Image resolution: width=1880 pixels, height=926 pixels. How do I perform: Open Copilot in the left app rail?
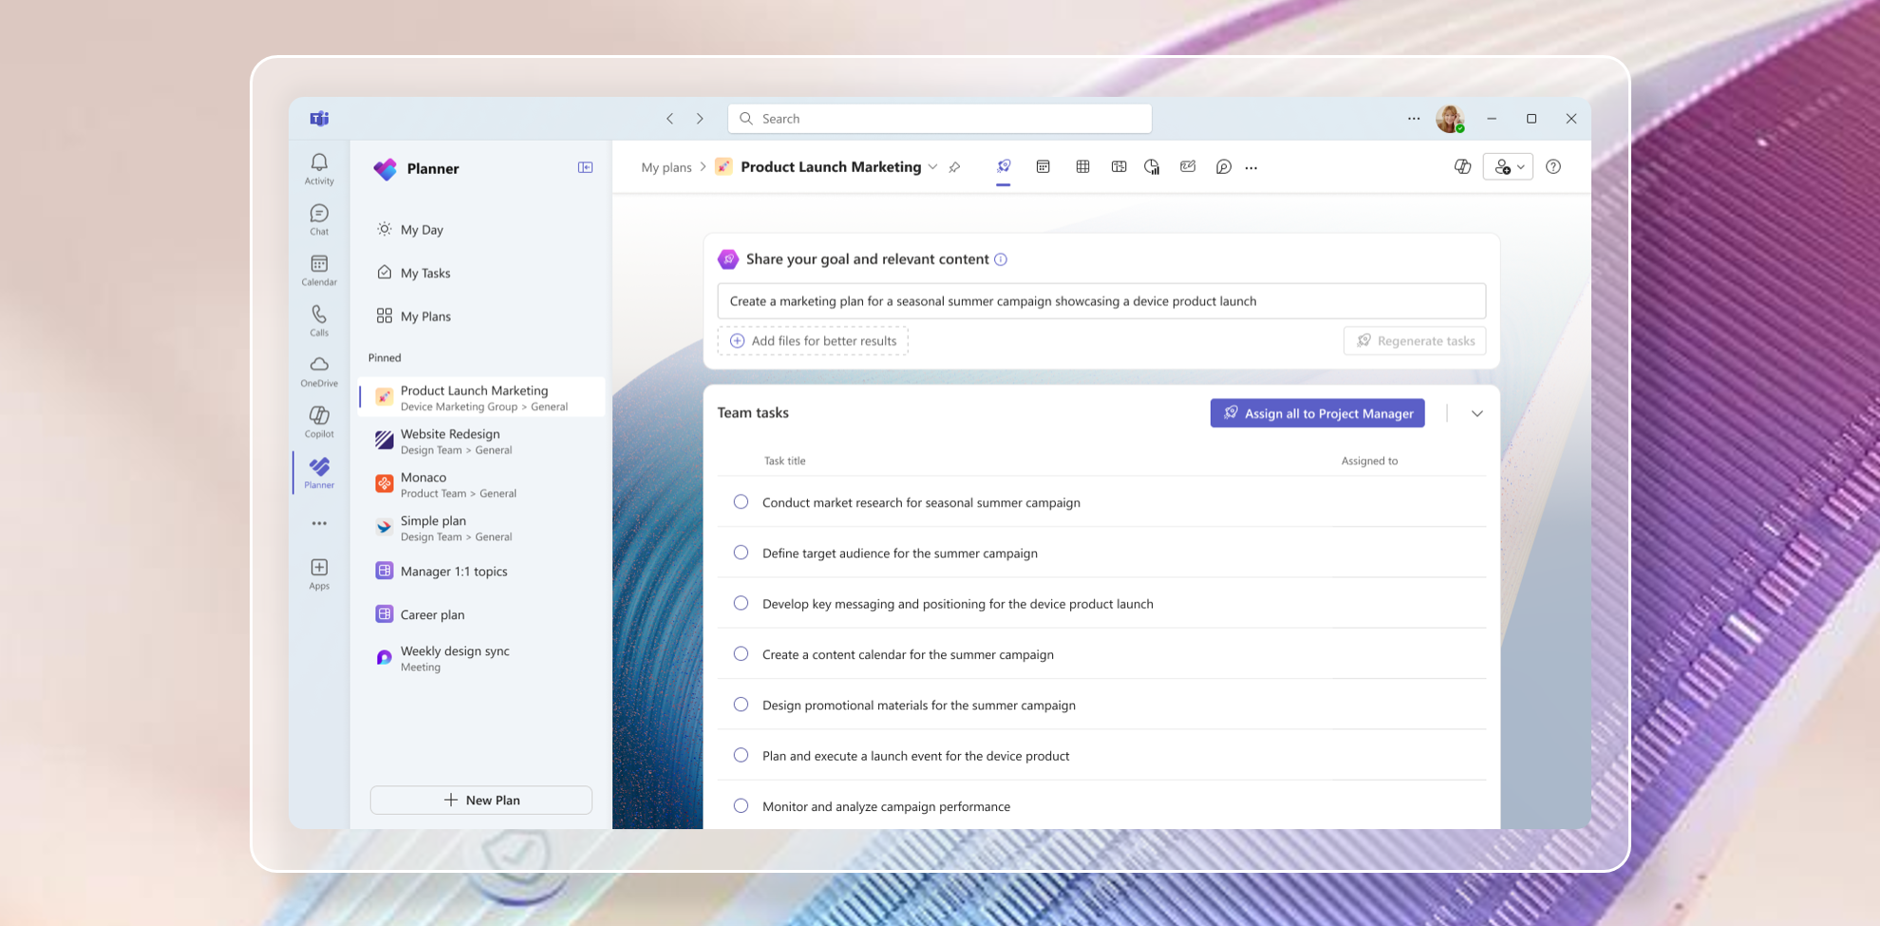tap(319, 422)
